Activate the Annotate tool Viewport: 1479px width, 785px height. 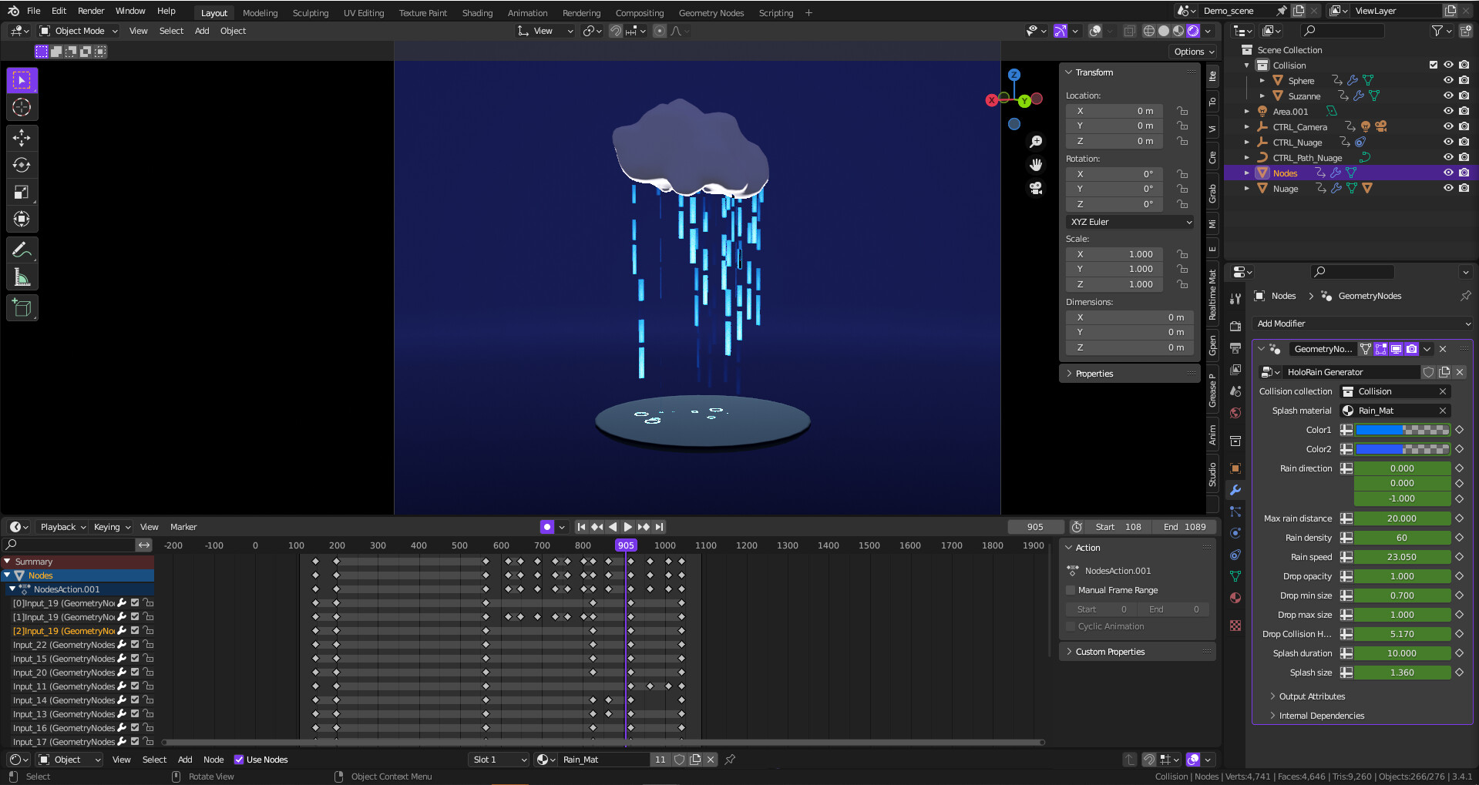click(x=22, y=248)
